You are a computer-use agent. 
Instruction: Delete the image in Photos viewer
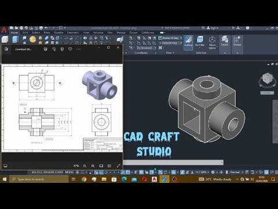62,49
